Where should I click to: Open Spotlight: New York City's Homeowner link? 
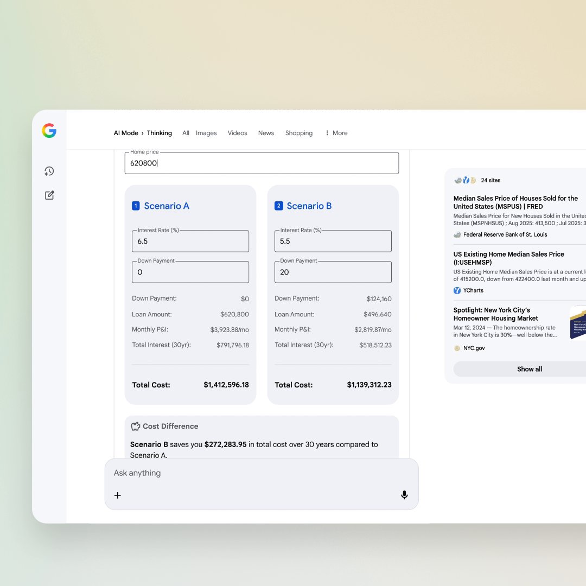495,314
